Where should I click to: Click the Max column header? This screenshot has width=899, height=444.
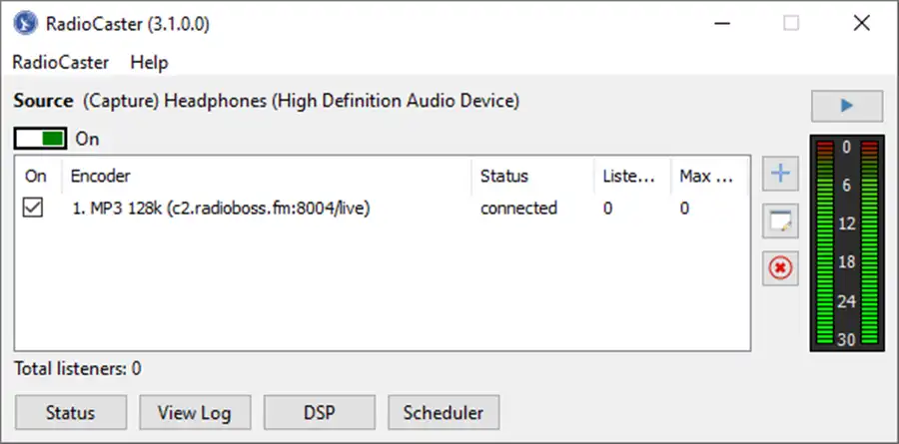(710, 176)
